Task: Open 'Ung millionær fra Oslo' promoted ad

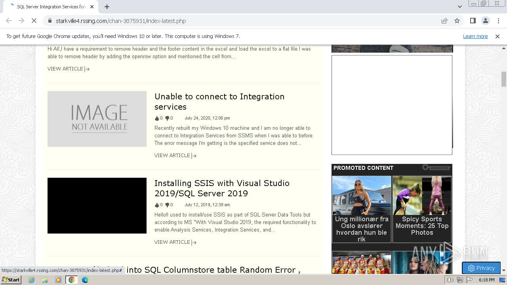Action: (362, 209)
